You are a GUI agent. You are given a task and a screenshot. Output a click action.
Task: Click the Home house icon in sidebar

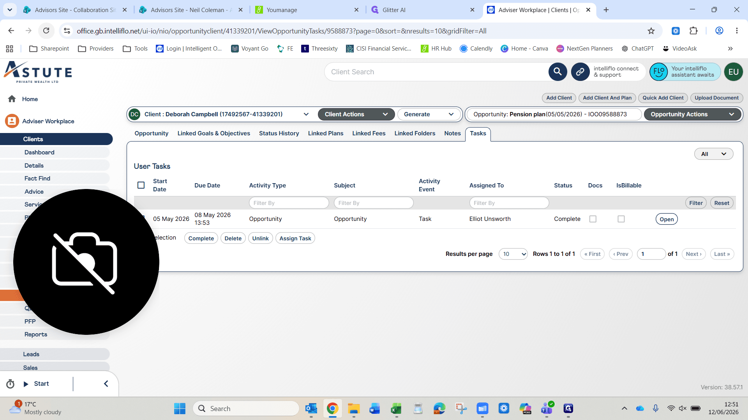click(12, 99)
